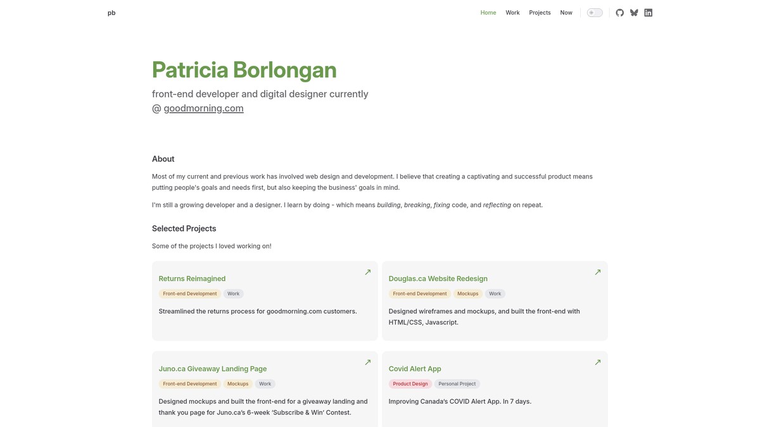Open the Projects nav item

[x=540, y=13]
